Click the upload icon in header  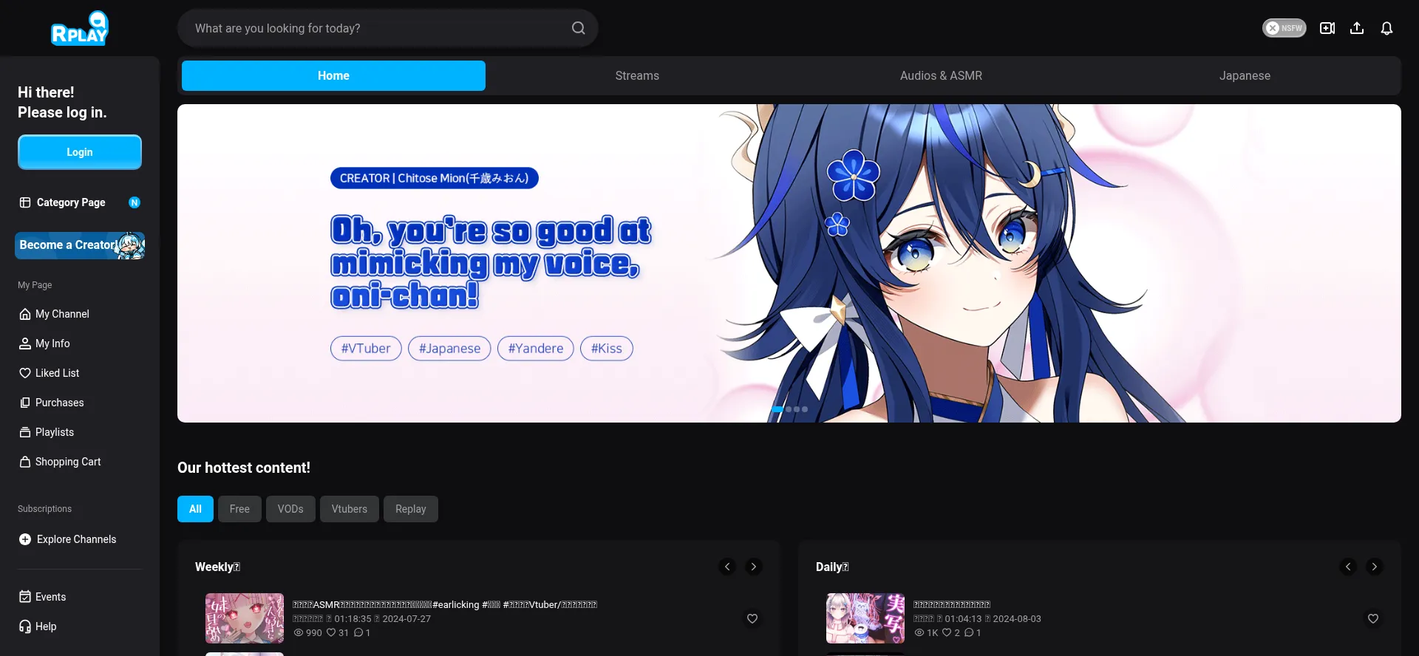pyautogui.click(x=1357, y=28)
